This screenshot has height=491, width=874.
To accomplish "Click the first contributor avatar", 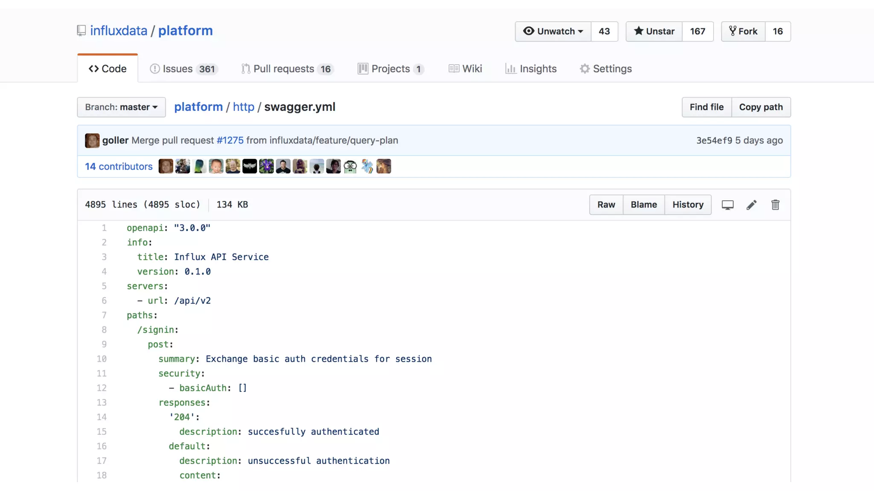I will pos(166,166).
